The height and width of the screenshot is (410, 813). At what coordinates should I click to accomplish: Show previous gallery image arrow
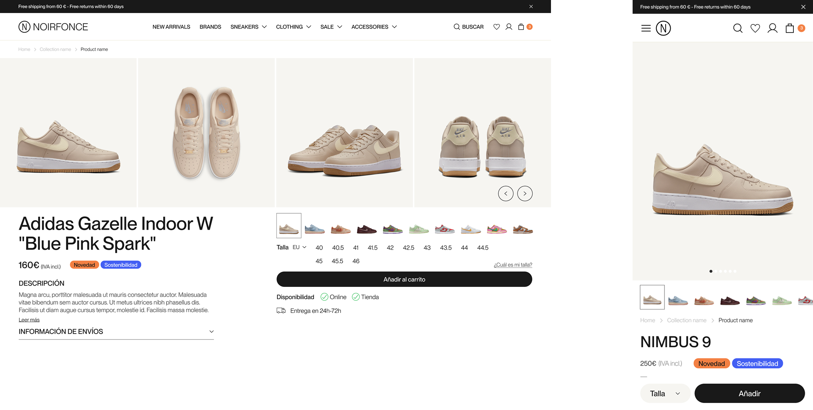pyautogui.click(x=506, y=193)
